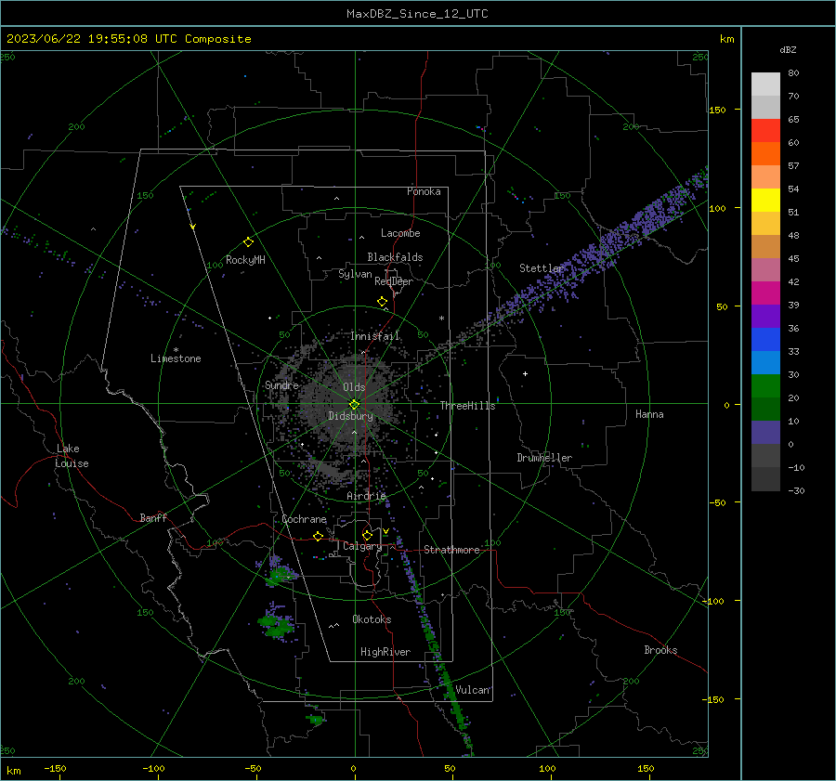Click the Brooks label
The width and height of the screenshot is (836, 781).
pyautogui.click(x=660, y=650)
